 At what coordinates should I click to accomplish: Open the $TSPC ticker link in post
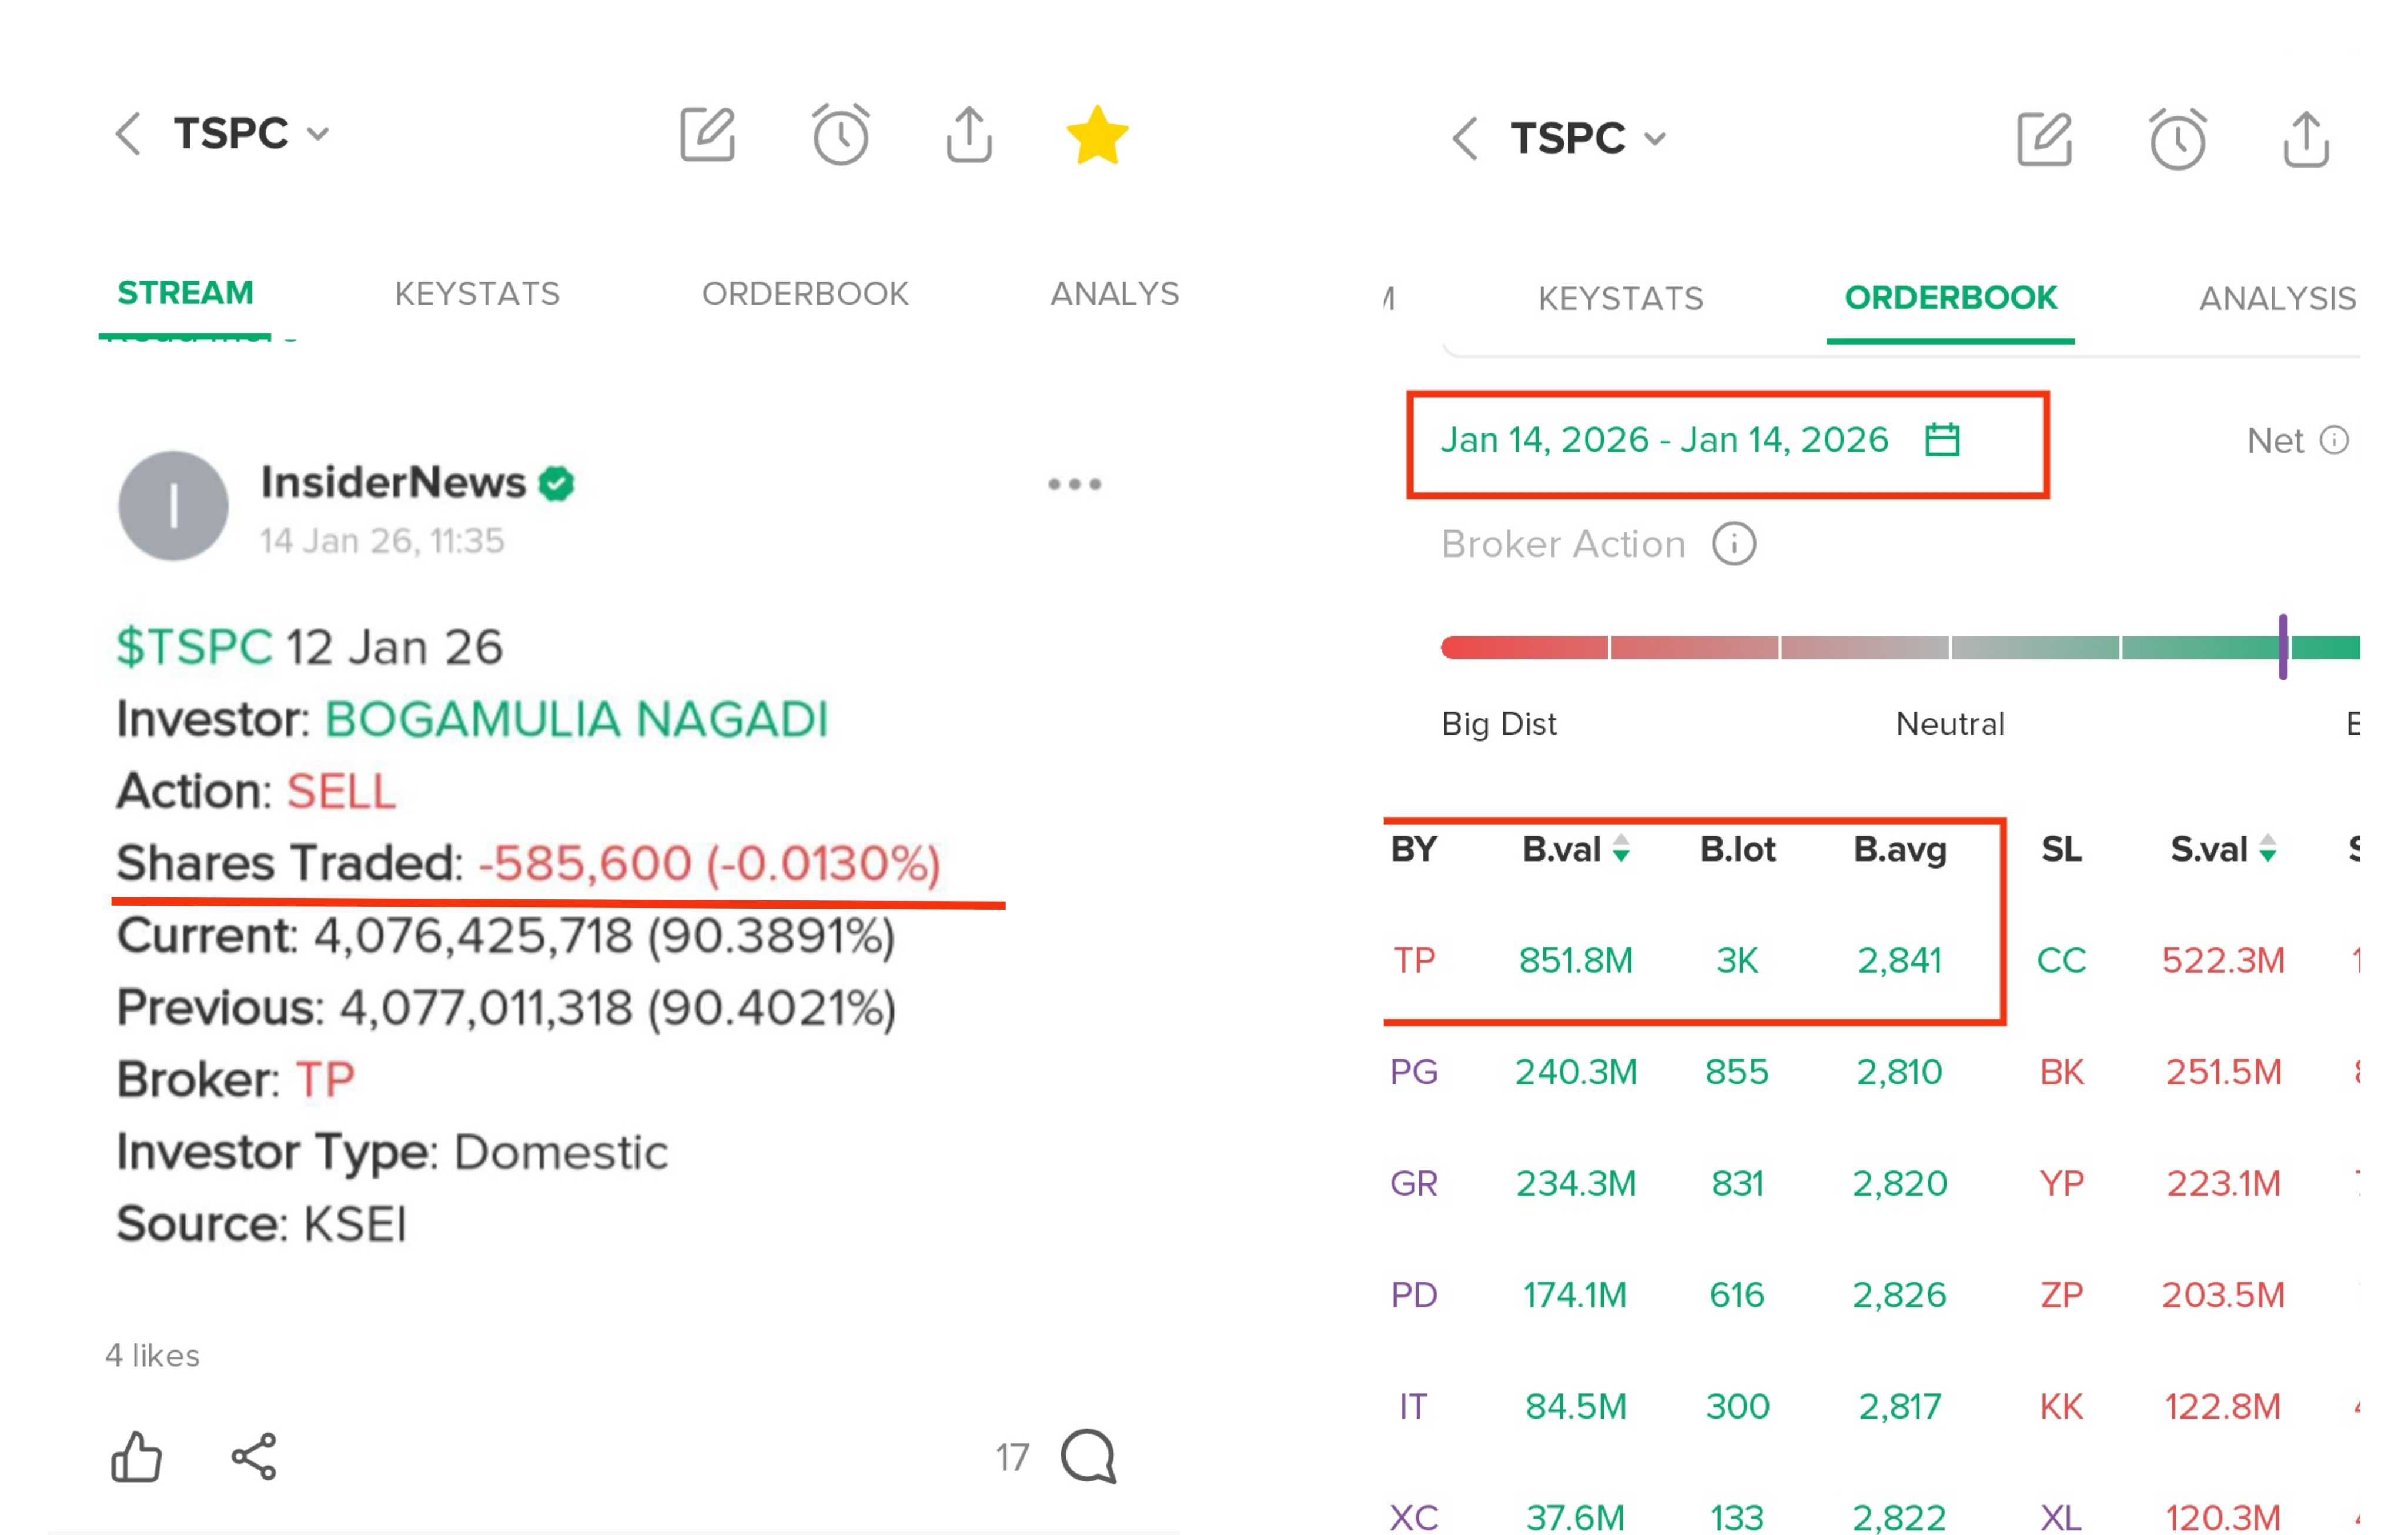(x=194, y=648)
